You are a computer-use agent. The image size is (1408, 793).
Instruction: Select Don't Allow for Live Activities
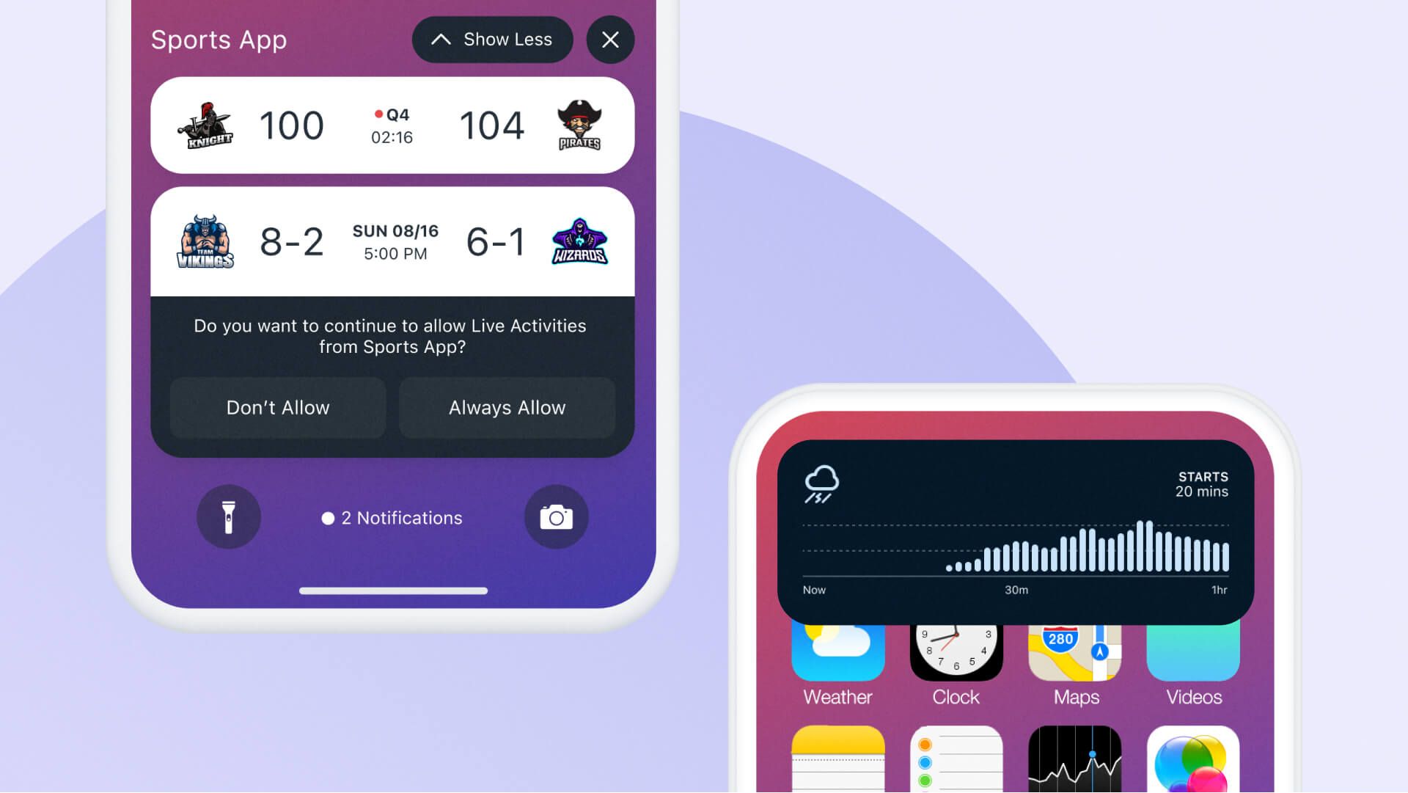coord(277,407)
